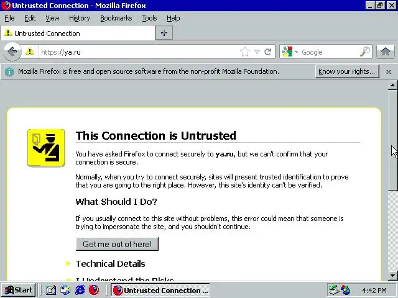This screenshot has width=398, height=298.
Task: Open the history dropdown arrow in address bar
Action: [x=257, y=52]
